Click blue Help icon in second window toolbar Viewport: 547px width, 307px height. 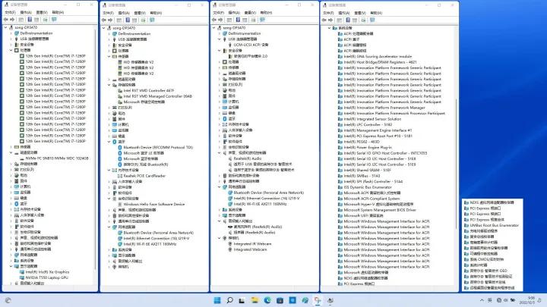coord(128,20)
